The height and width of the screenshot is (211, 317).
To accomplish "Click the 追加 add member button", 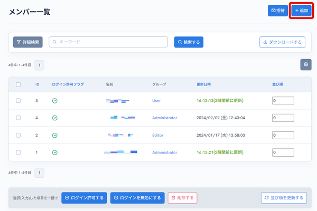I will [x=302, y=11].
